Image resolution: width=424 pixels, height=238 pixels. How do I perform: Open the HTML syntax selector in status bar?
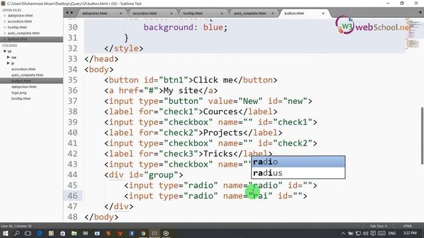click(x=408, y=226)
